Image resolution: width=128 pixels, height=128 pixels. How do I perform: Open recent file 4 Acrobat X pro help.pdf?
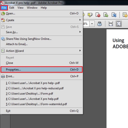click(x=41, y=99)
